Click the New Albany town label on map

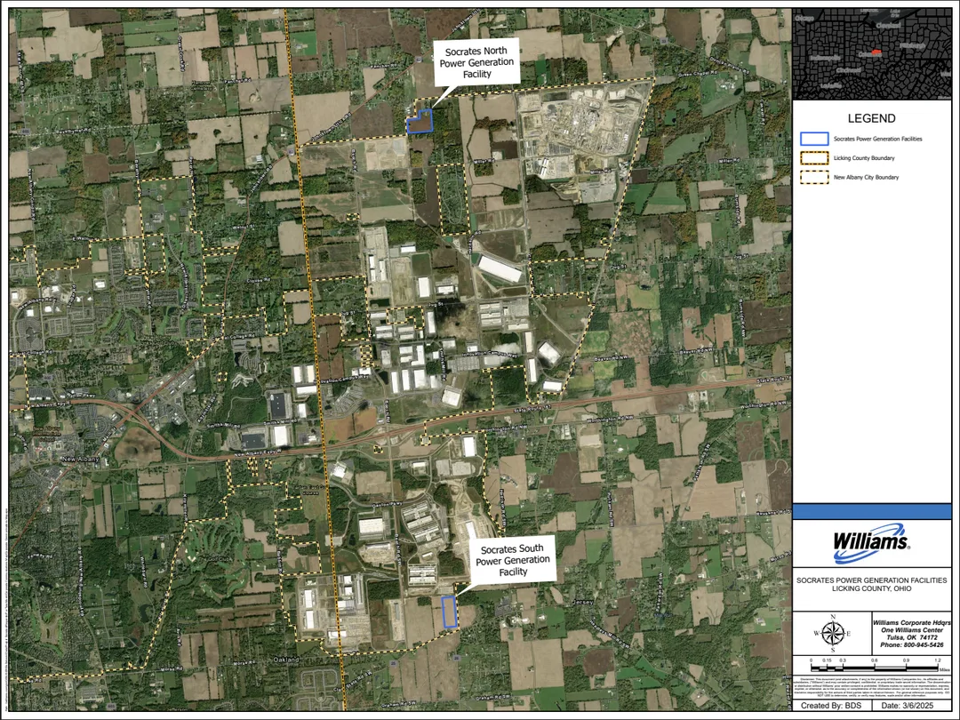[x=81, y=460]
